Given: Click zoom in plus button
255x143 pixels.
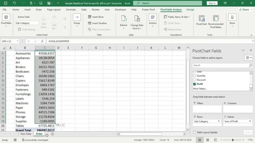Looking at the screenshot, I should tap(243, 140).
